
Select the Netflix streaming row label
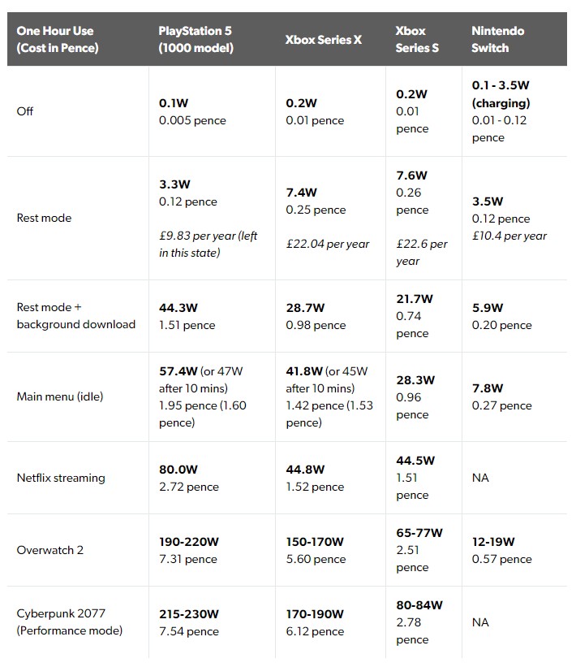(x=61, y=478)
